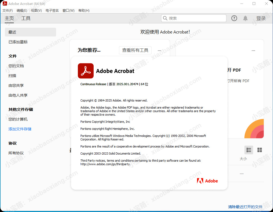Select 已添加星标 in the sidebar

pos(18,42)
